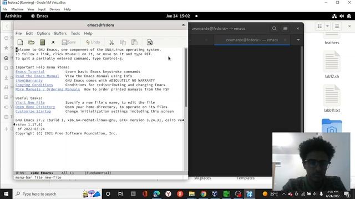Toggle list view in Files window
This screenshot has height=199, width=355.
tap(319, 27)
